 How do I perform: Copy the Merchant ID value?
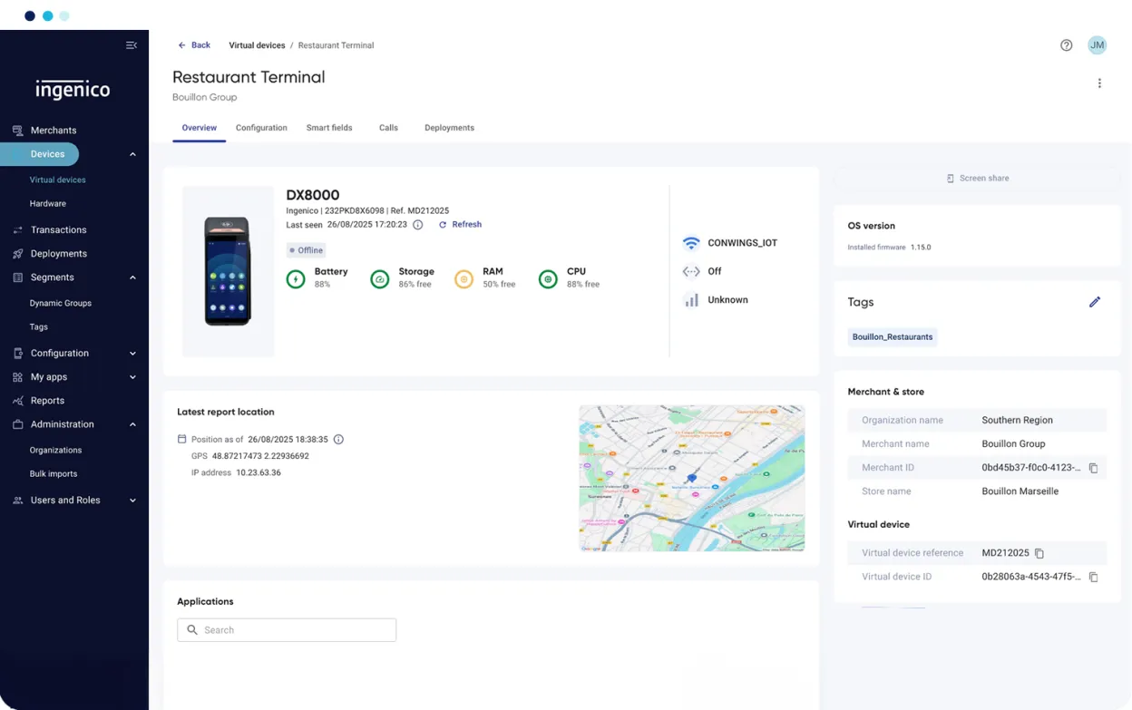[x=1093, y=468]
